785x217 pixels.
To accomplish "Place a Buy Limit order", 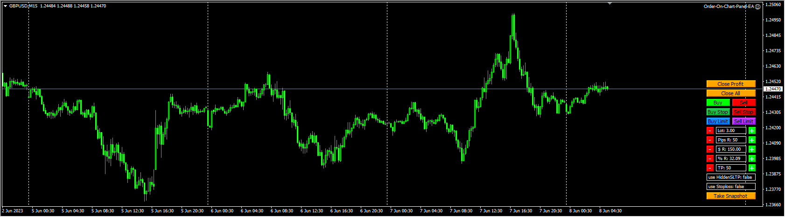I will pyautogui.click(x=718, y=121).
